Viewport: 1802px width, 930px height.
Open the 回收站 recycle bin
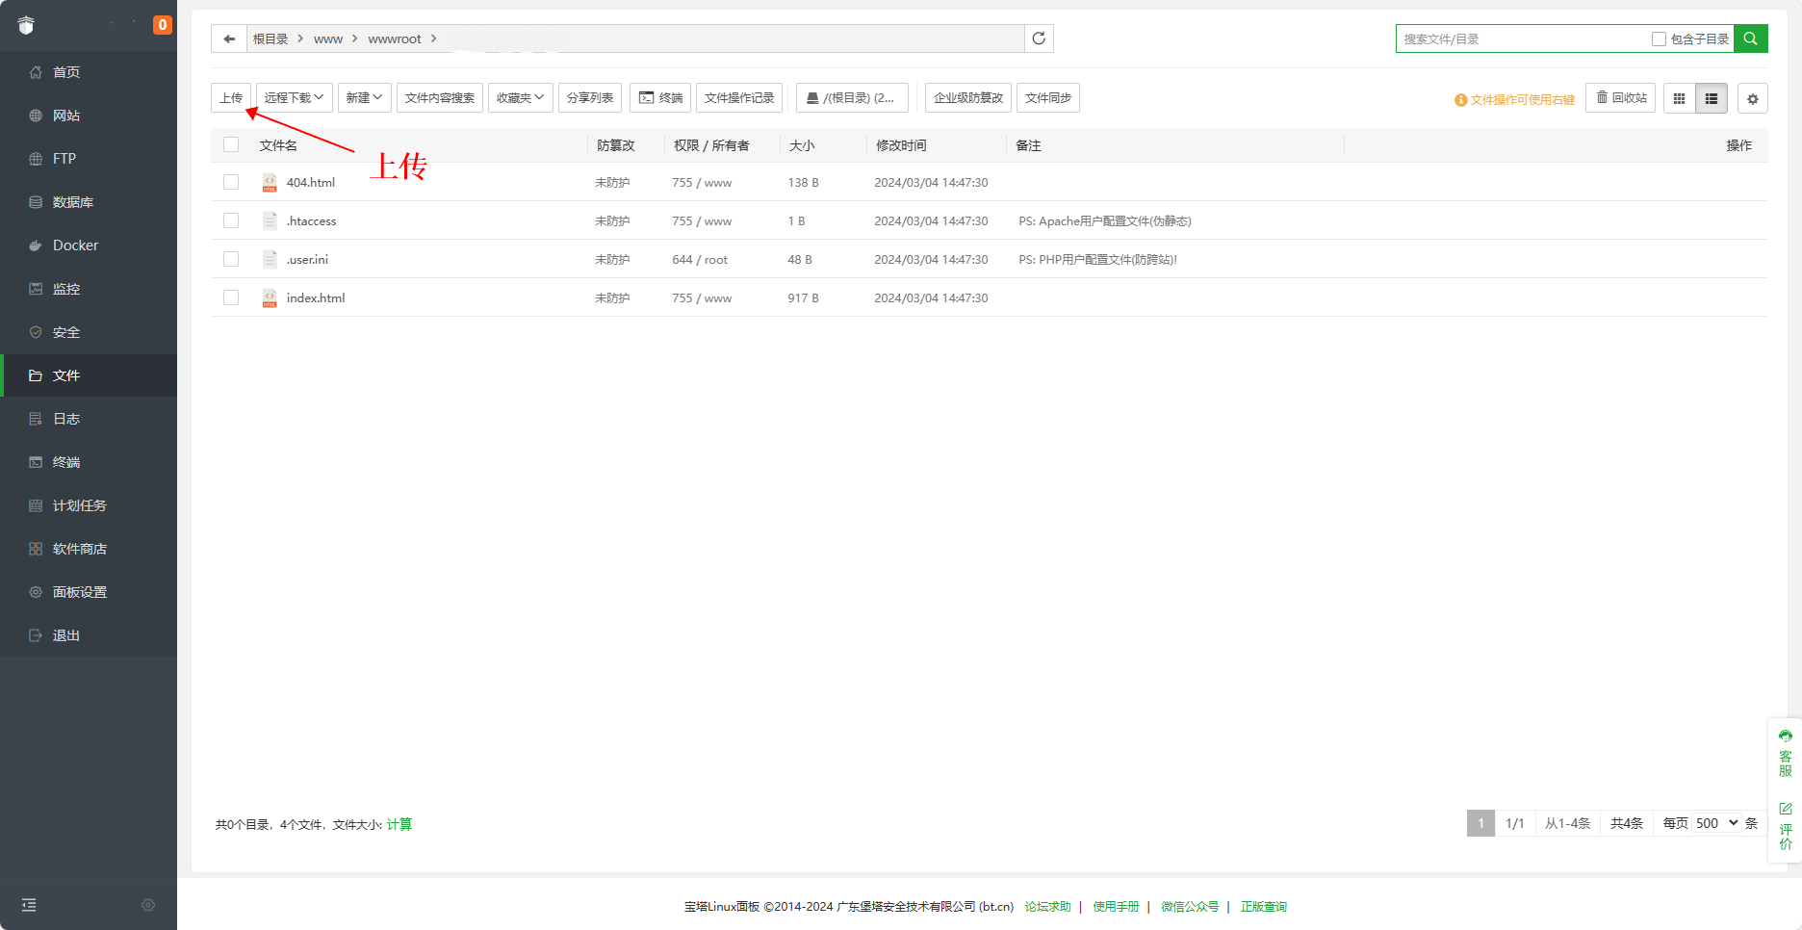pyautogui.click(x=1621, y=98)
